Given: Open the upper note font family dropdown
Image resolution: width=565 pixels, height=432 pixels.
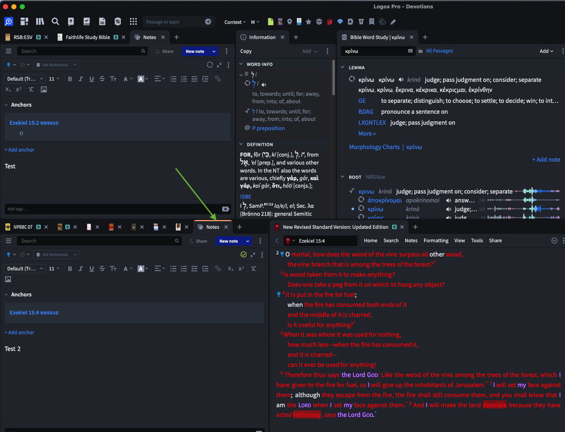Looking at the screenshot, I should pyautogui.click(x=25, y=79).
